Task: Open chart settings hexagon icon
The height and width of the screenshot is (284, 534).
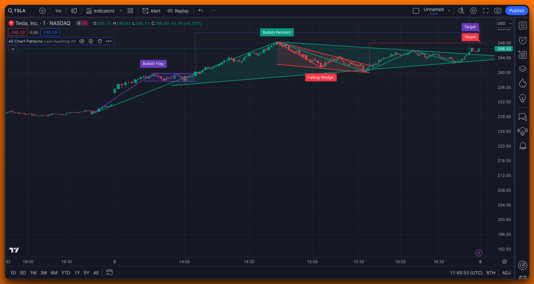Action: coord(473,11)
